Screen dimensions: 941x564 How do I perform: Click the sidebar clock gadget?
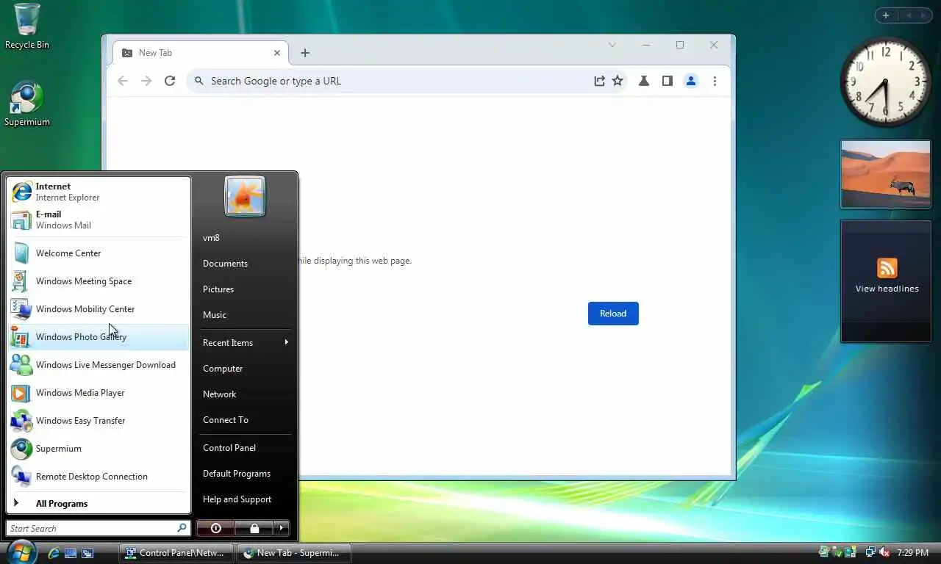(x=886, y=82)
